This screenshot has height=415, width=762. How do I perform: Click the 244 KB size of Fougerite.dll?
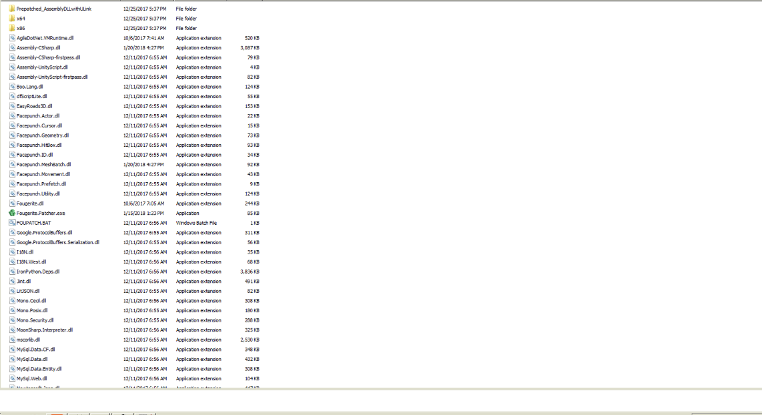pos(252,203)
